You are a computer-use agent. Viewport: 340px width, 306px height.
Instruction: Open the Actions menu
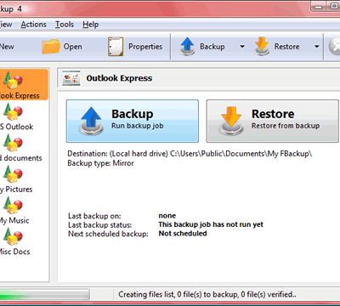pyautogui.click(x=33, y=25)
